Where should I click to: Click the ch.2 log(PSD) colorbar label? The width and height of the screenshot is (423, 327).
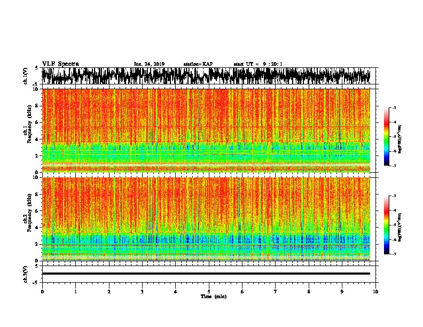point(400,227)
